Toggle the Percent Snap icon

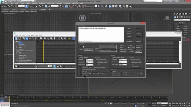(x=76, y=6)
